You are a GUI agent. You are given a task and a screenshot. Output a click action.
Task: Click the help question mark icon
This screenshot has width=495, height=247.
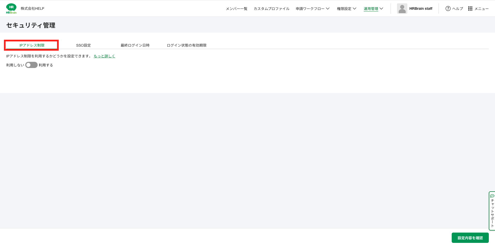coord(448,8)
